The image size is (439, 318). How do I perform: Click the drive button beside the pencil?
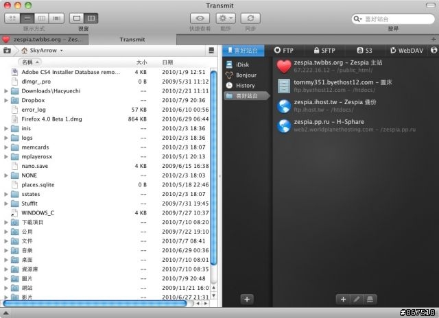[x=370, y=299]
